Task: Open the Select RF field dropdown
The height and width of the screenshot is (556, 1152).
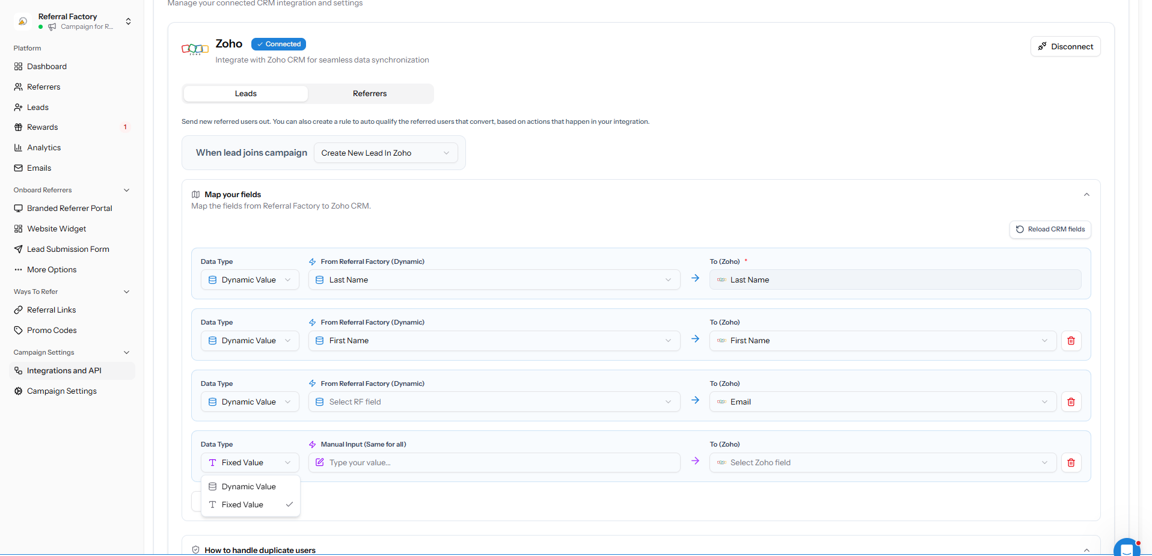Action: coord(494,402)
